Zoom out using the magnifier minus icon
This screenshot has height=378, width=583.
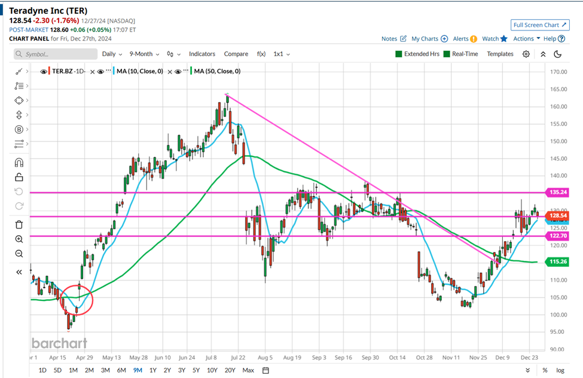19,254
